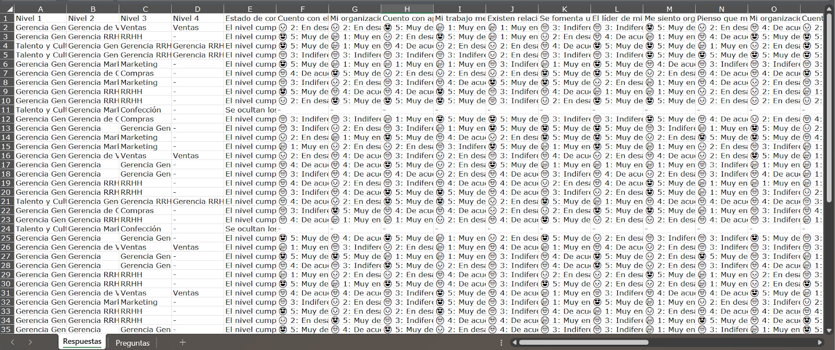The width and height of the screenshot is (835, 350).
Task: Click cell C11 containing Confección
Action: click(145, 110)
